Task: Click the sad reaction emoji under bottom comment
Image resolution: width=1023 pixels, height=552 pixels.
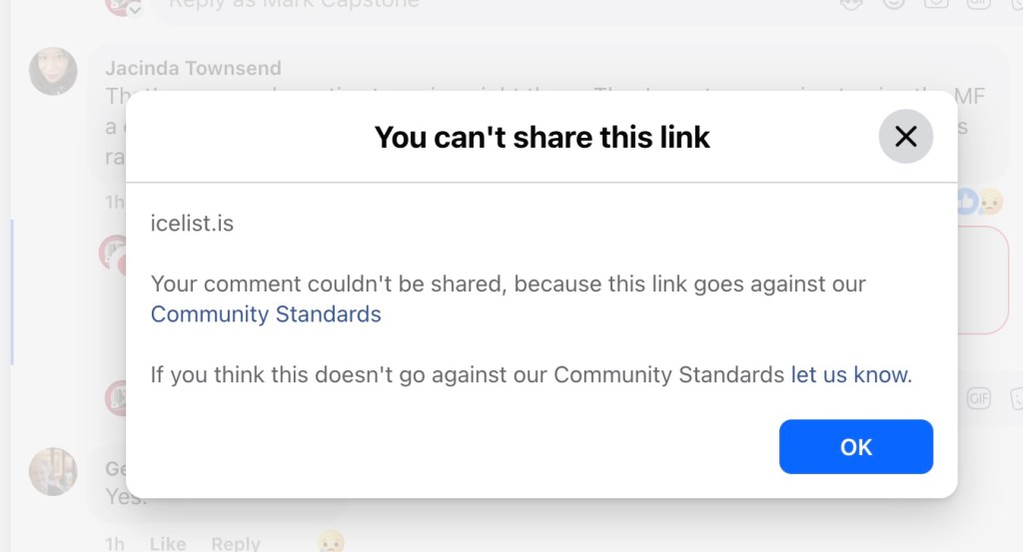Action: (332, 542)
